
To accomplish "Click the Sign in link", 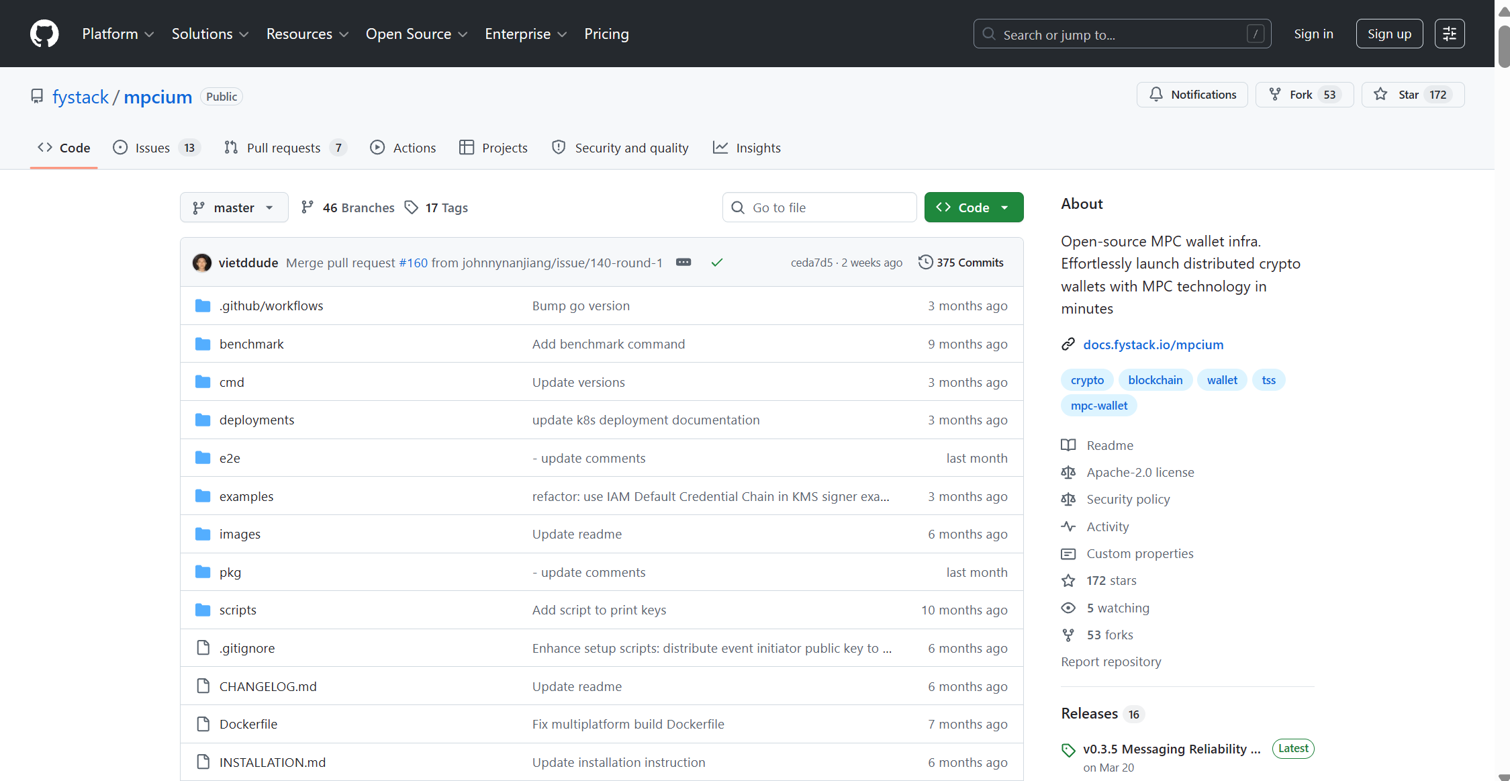I will (x=1313, y=34).
